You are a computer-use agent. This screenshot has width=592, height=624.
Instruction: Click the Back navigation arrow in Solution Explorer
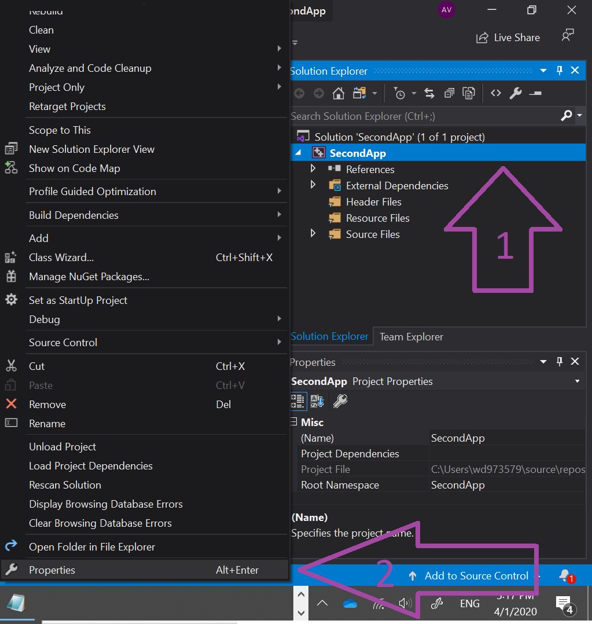(x=299, y=94)
